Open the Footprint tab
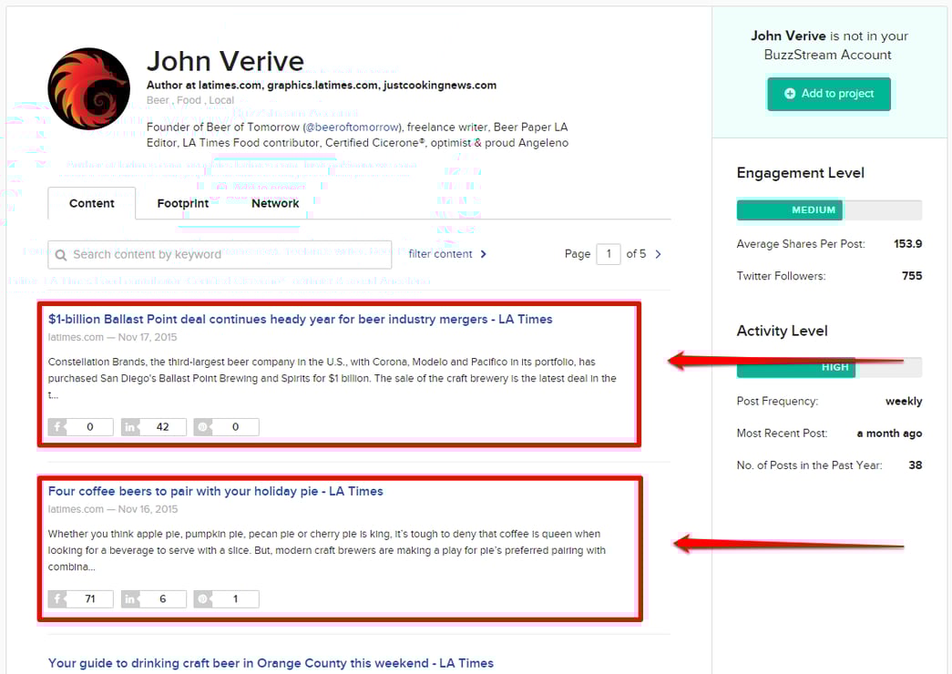 coord(182,203)
